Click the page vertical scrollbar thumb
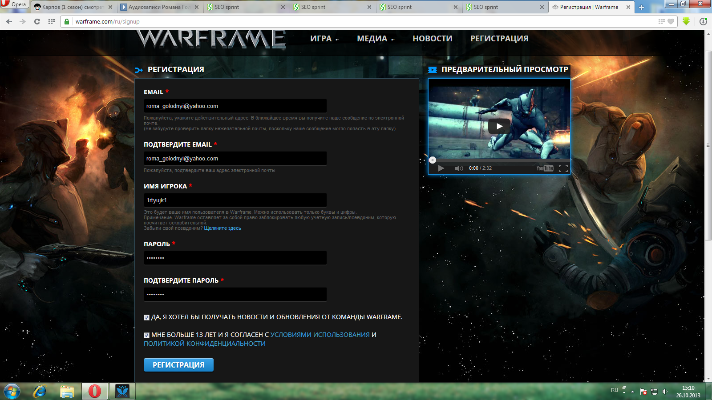 (x=708, y=146)
